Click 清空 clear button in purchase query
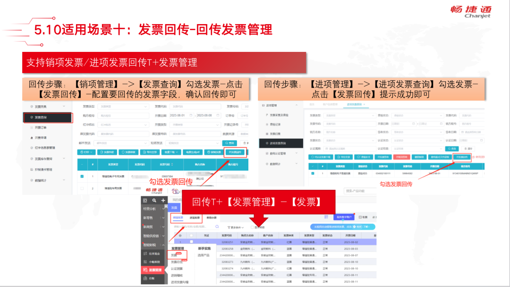The height and width of the screenshot is (287, 510). point(468,149)
